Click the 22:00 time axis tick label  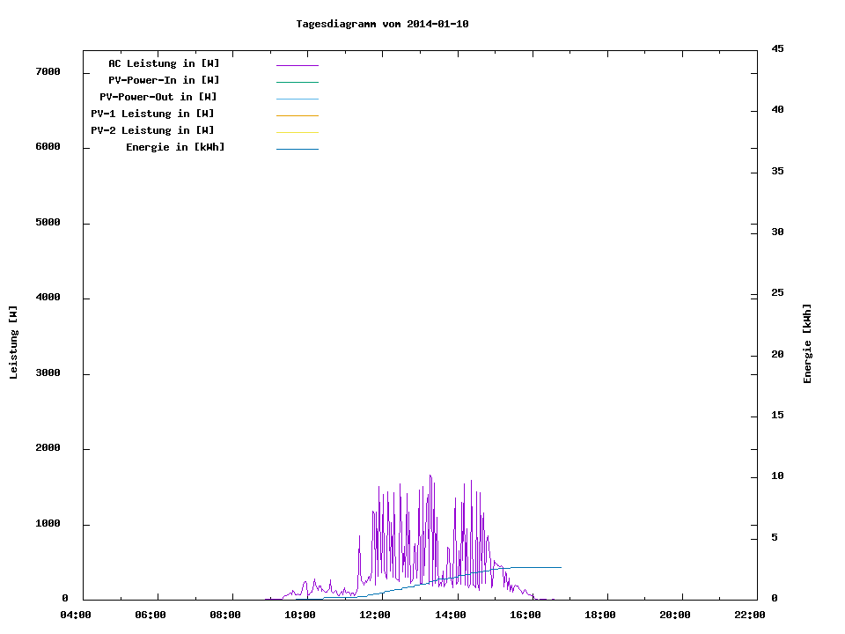coord(749,615)
